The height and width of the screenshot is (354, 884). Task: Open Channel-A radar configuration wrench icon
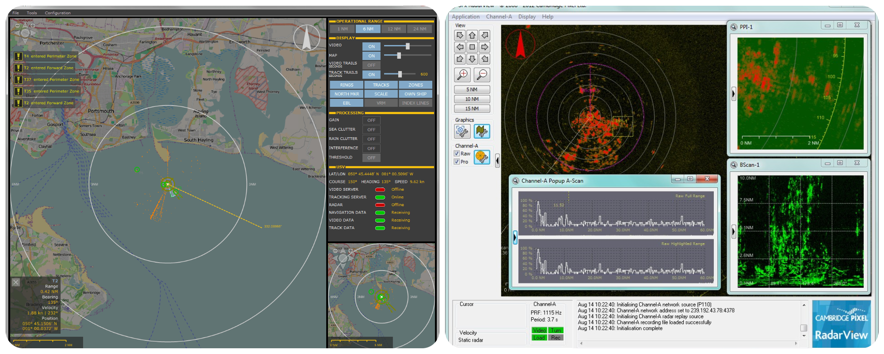click(x=482, y=157)
